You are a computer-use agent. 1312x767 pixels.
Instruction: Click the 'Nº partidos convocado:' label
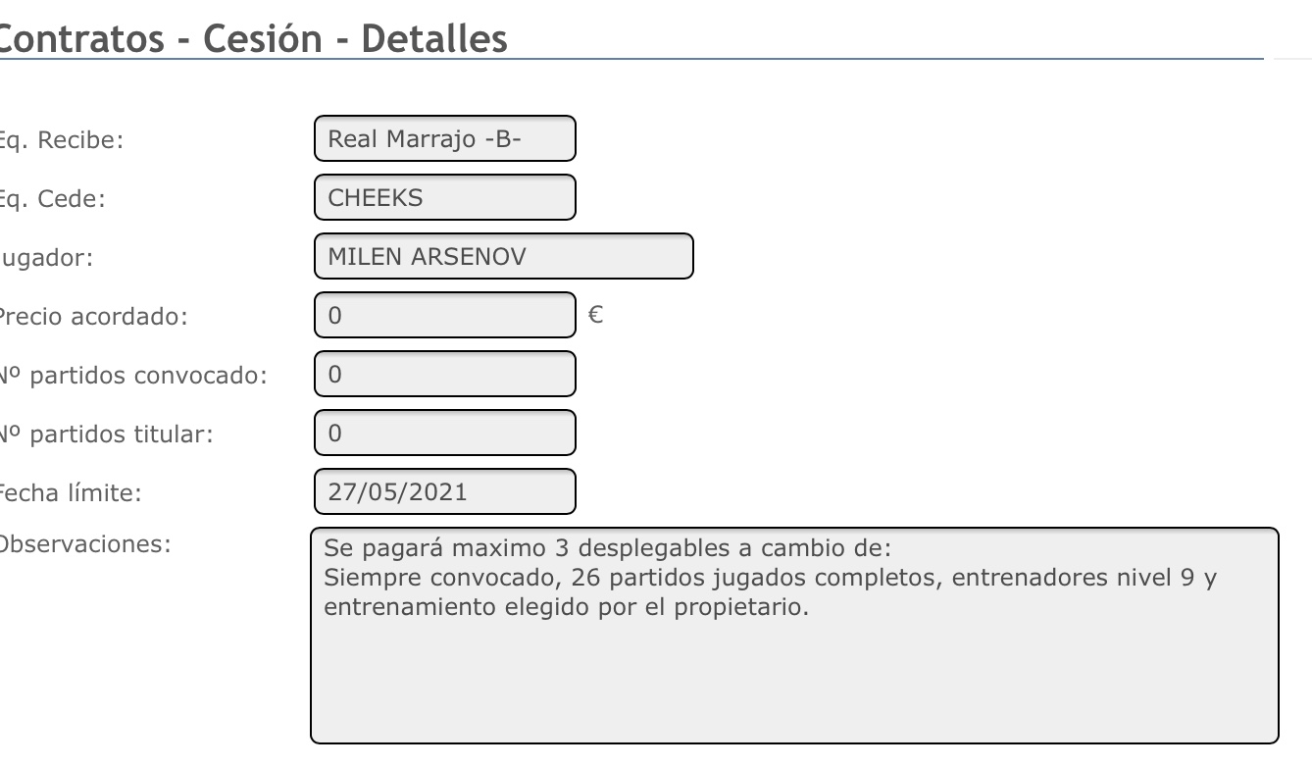(x=134, y=376)
